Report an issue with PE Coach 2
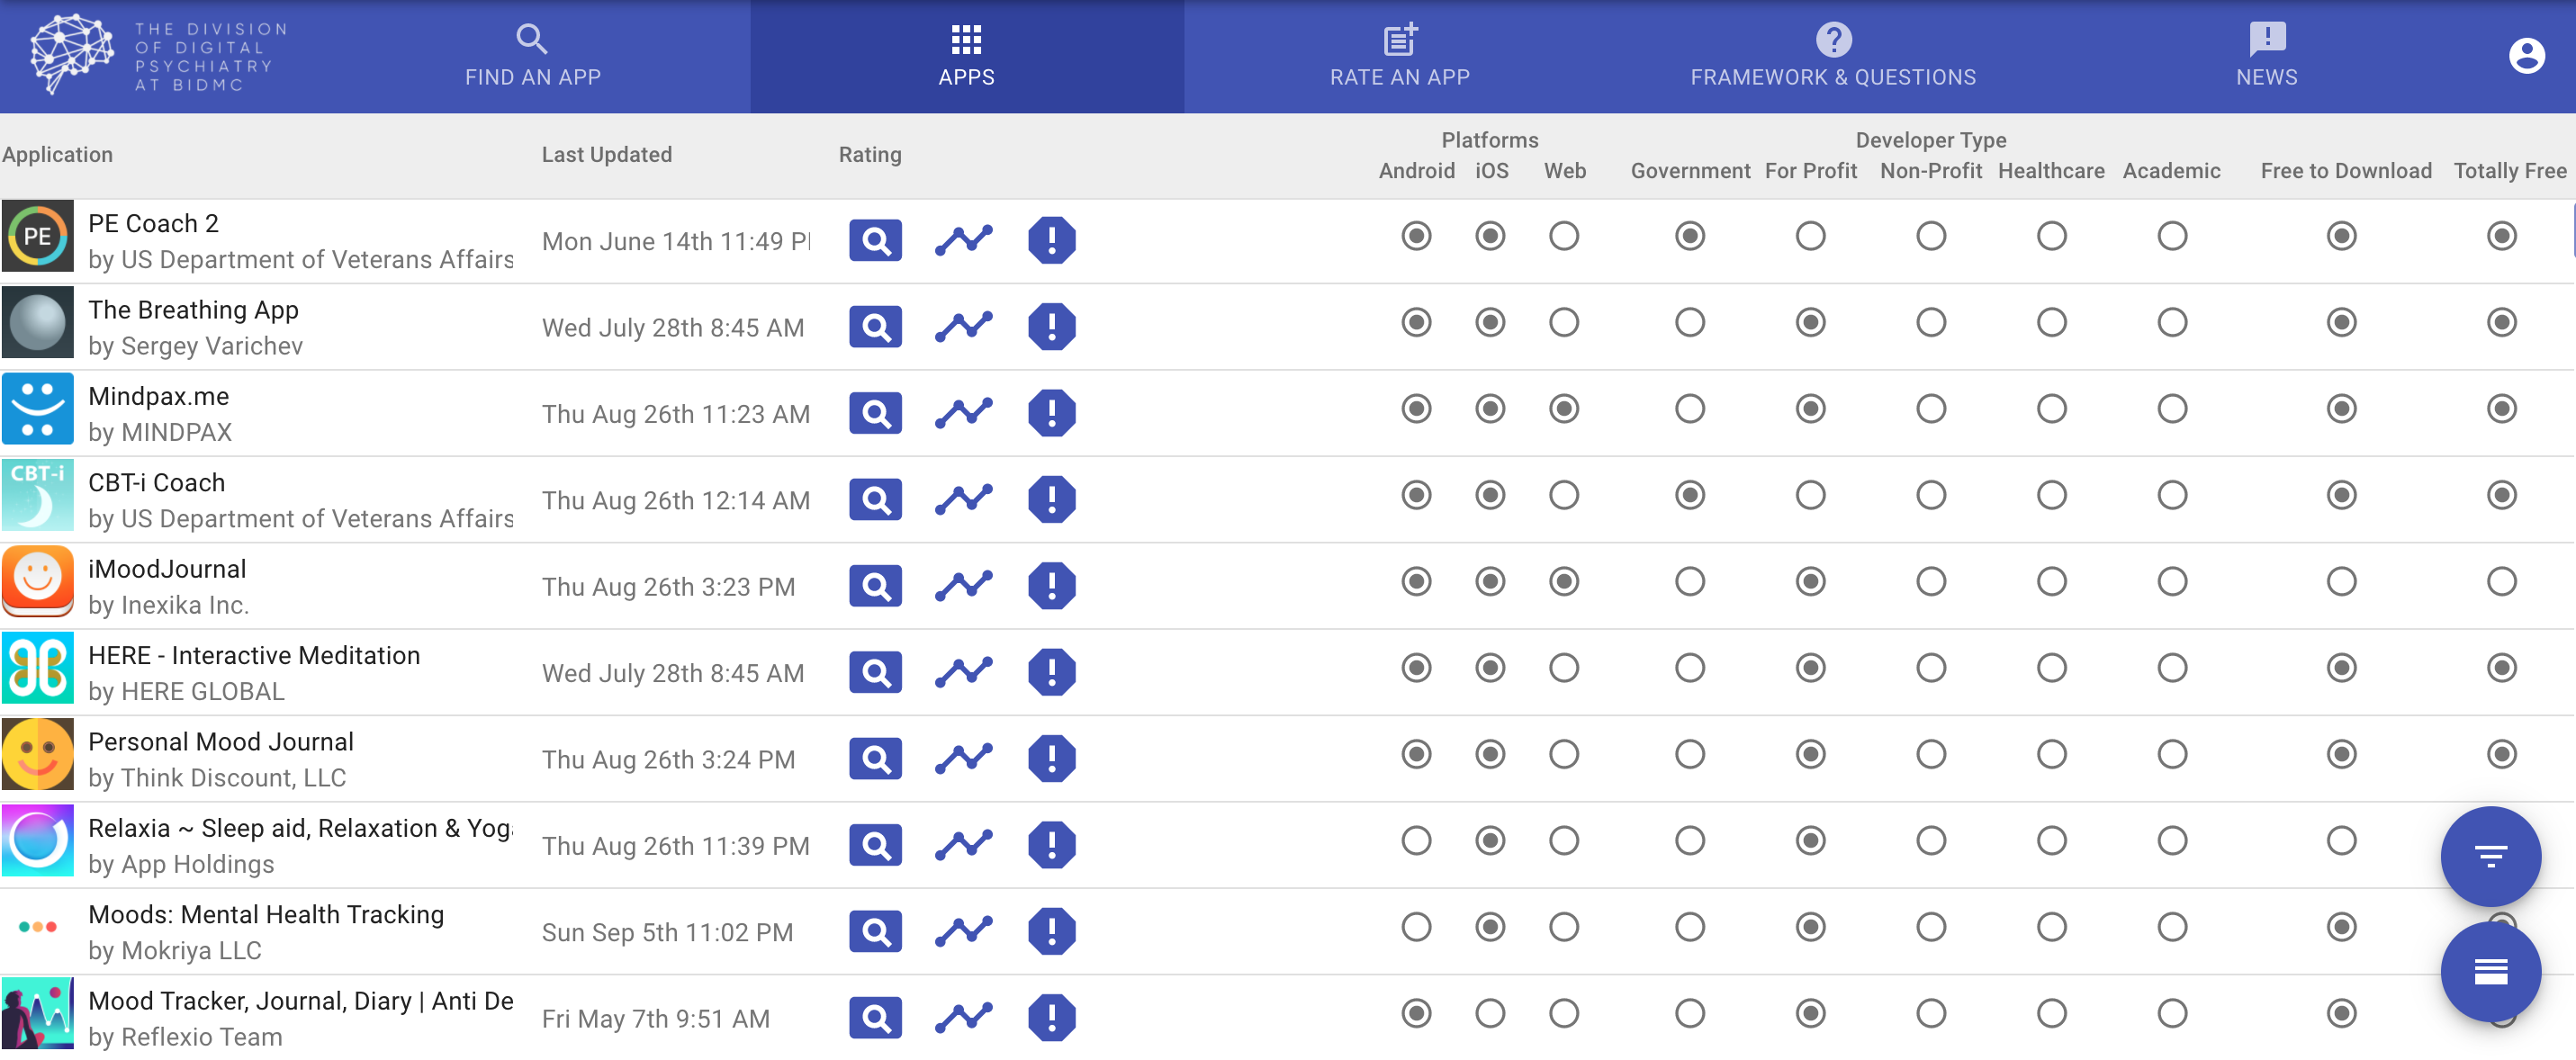Viewport: 2576px width, 1060px height. 1051,240
